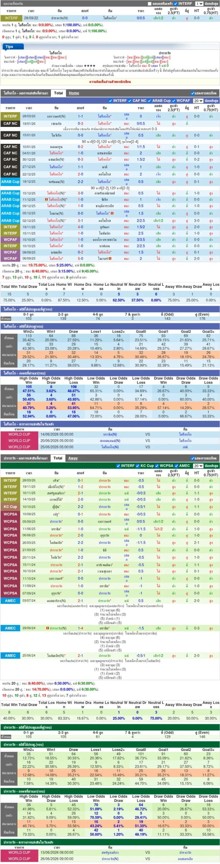Switch to the Home tab

(x=74, y=93)
